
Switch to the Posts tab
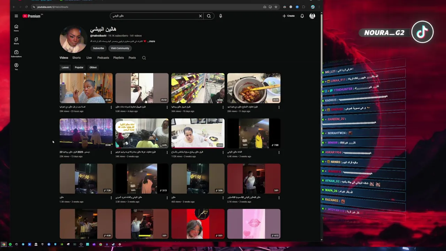click(132, 58)
